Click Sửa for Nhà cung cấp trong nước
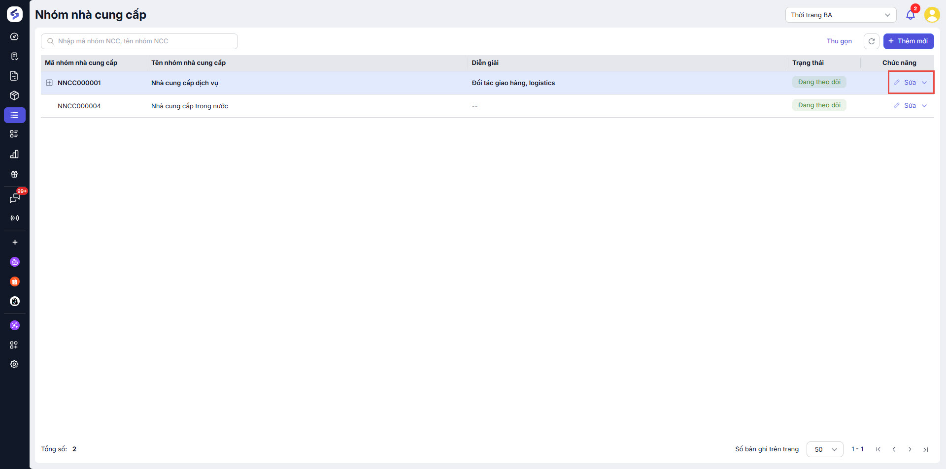The height and width of the screenshot is (469, 946). (910, 106)
